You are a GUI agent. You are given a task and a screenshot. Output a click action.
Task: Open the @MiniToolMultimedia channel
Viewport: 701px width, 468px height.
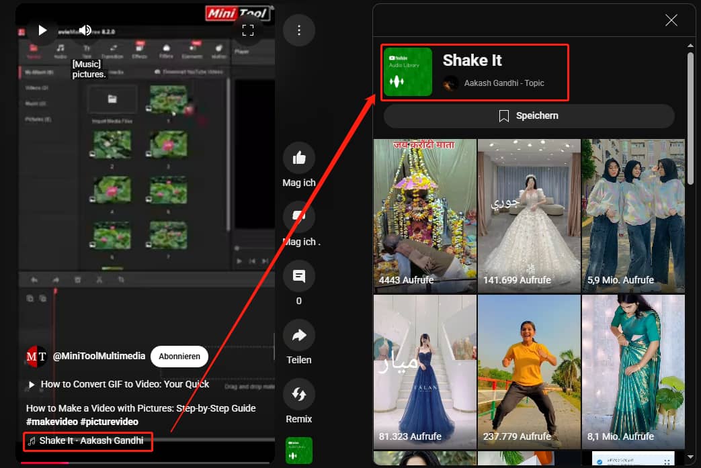tap(99, 356)
